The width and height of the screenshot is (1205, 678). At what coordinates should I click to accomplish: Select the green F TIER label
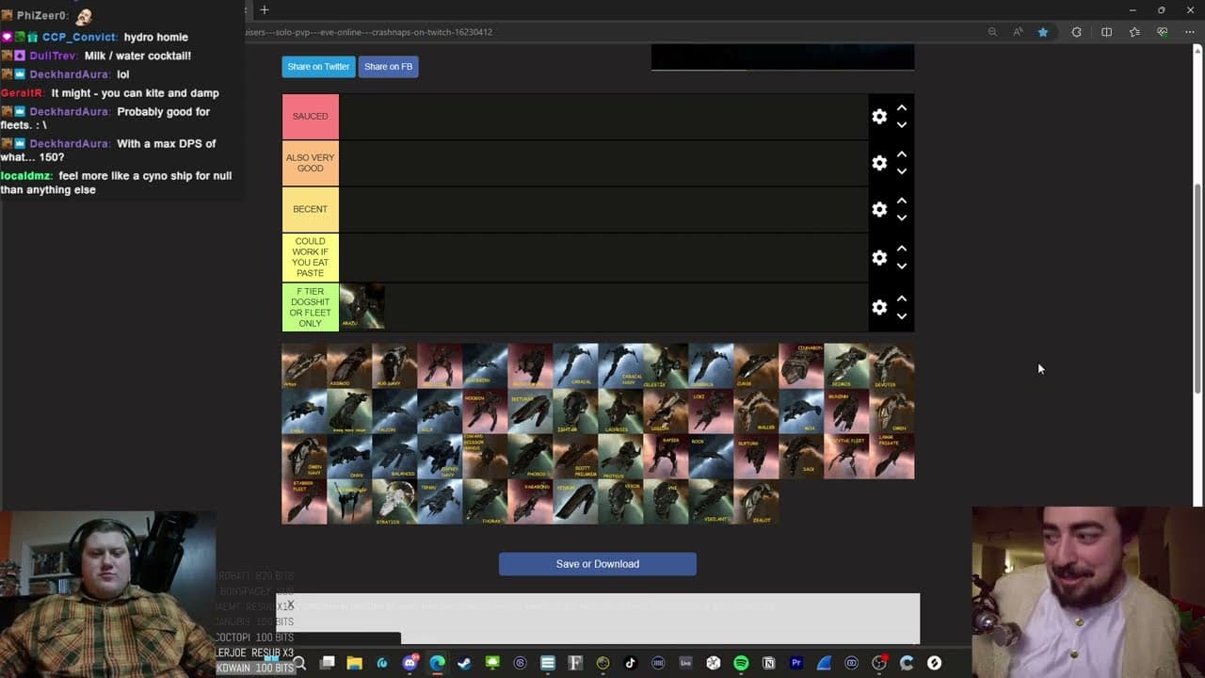311,307
